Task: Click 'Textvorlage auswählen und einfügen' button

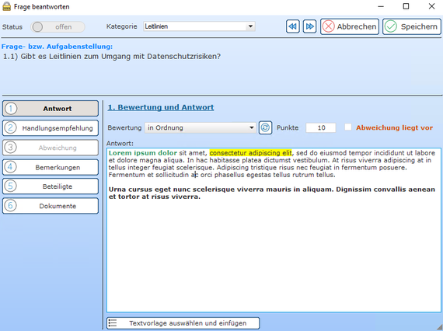Action: pyautogui.click(x=183, y=323)
